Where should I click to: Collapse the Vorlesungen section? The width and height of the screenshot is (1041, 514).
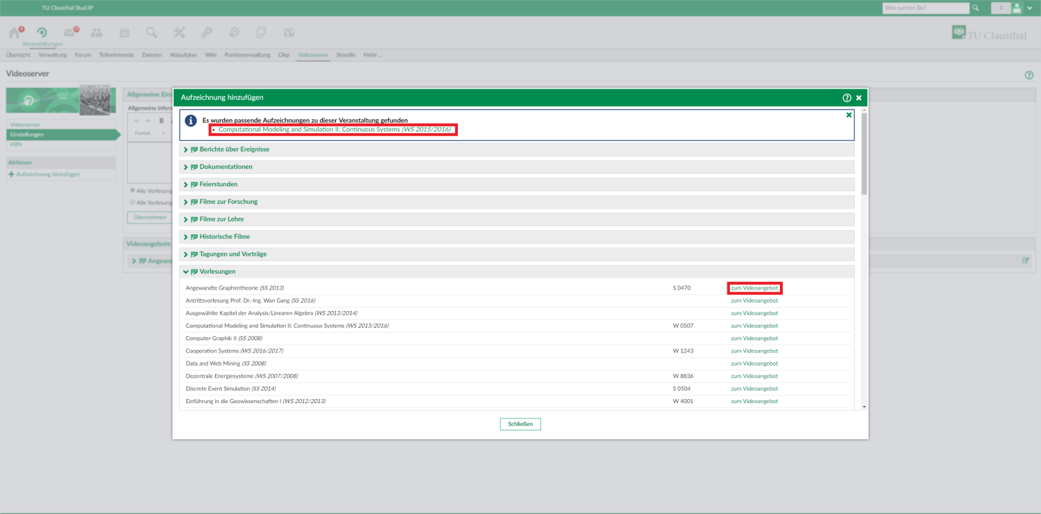[x=217, y=272]
